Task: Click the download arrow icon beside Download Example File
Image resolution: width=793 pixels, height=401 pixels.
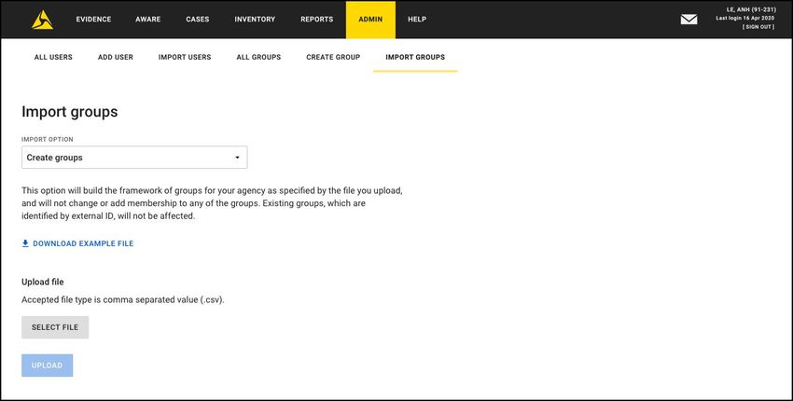Action: point(25,243)
